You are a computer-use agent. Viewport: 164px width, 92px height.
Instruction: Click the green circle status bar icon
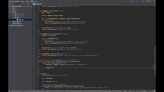pos(155,91)
